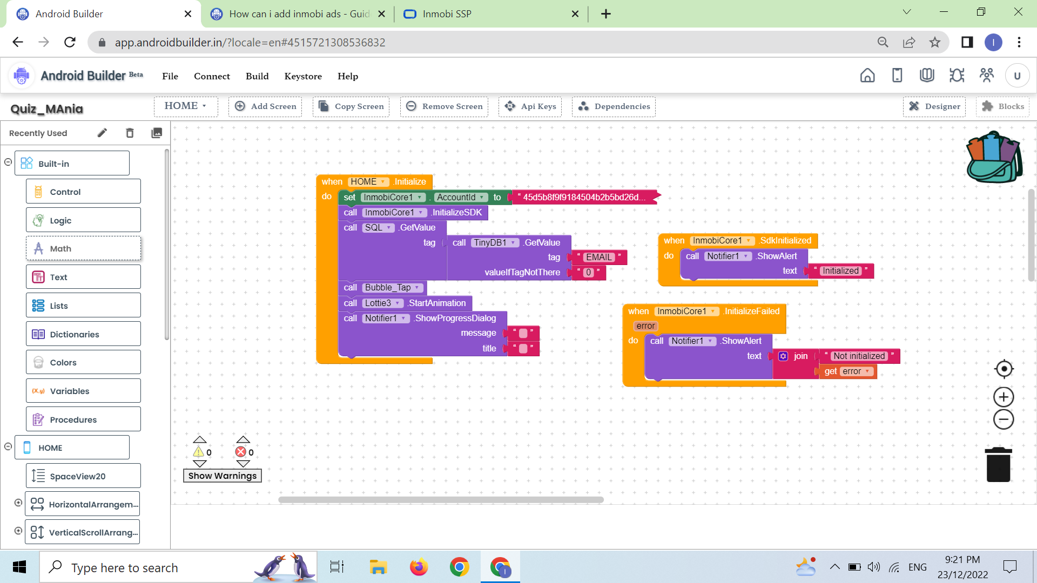Click the workspace horizontal scrollbar
Viewport: 1037px width, 583px height.
[441, 500]
